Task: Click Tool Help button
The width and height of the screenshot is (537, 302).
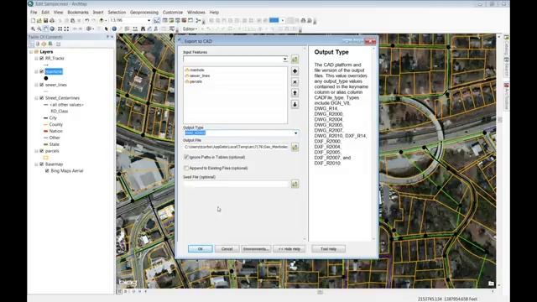Action: tap(328, 249)
